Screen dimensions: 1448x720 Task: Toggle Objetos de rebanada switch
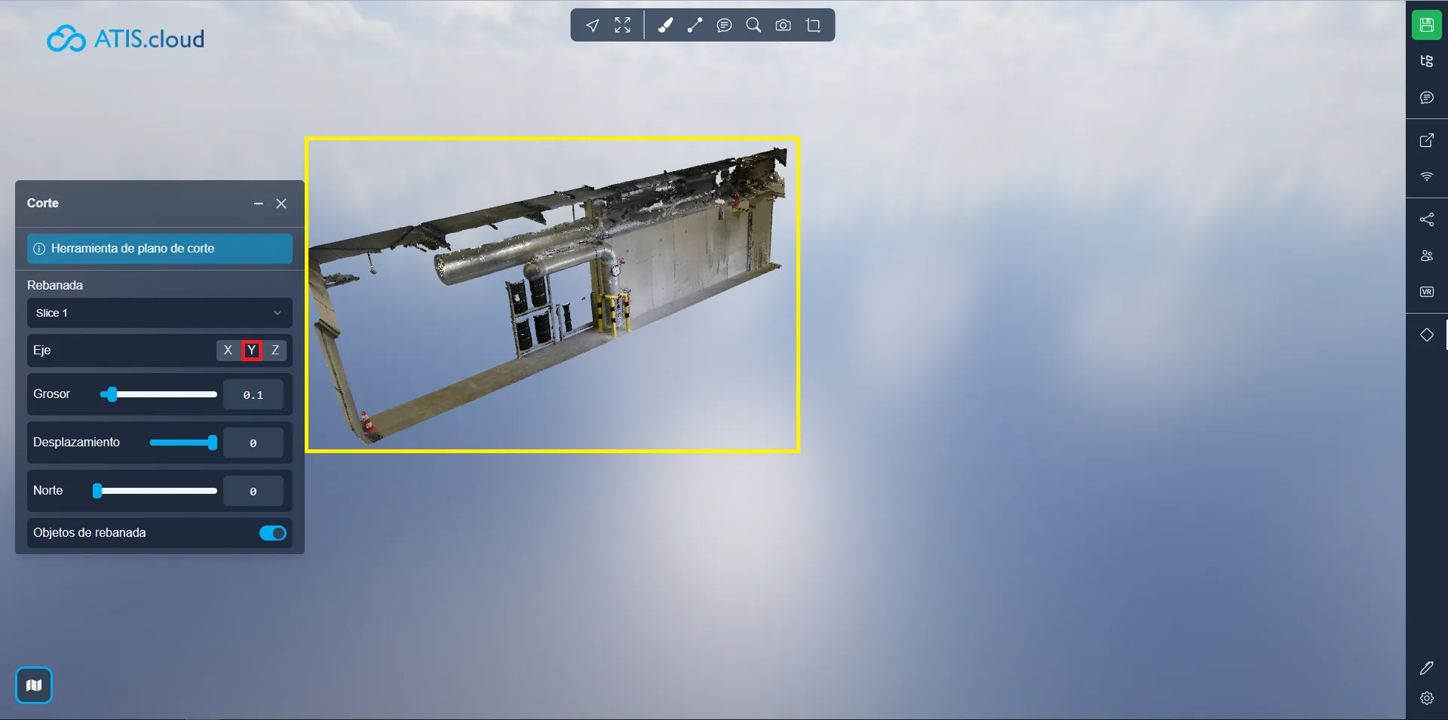272,533
